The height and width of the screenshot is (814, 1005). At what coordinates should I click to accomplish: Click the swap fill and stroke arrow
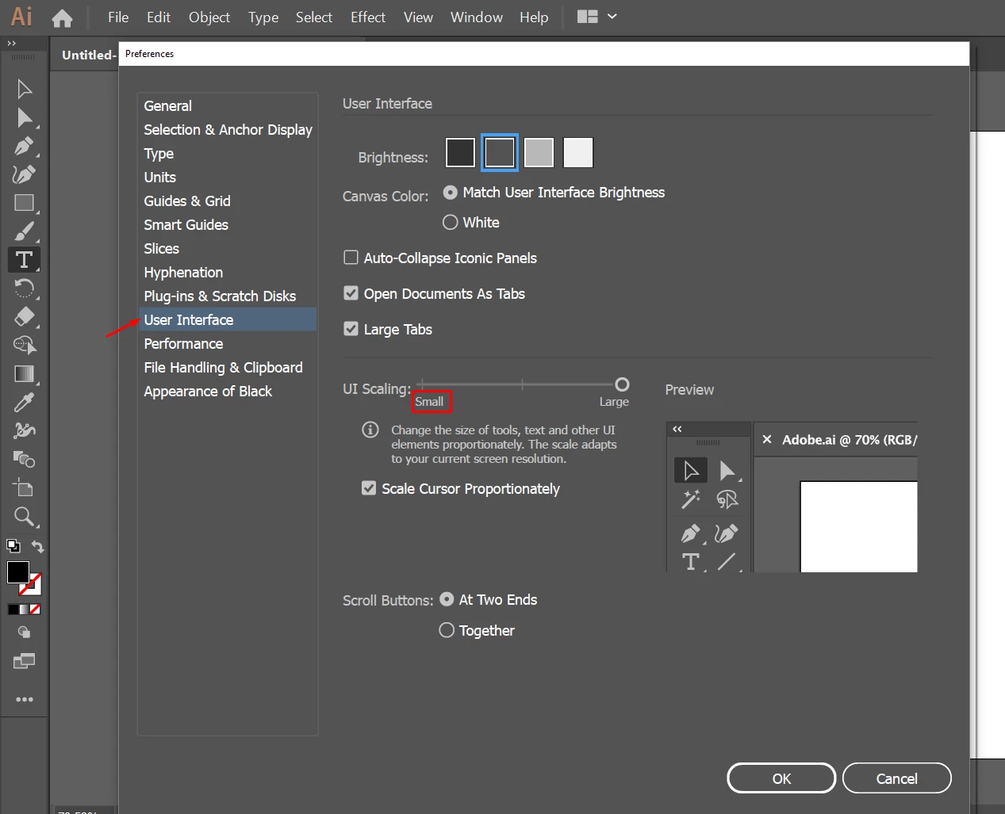(x=37, y=546)
